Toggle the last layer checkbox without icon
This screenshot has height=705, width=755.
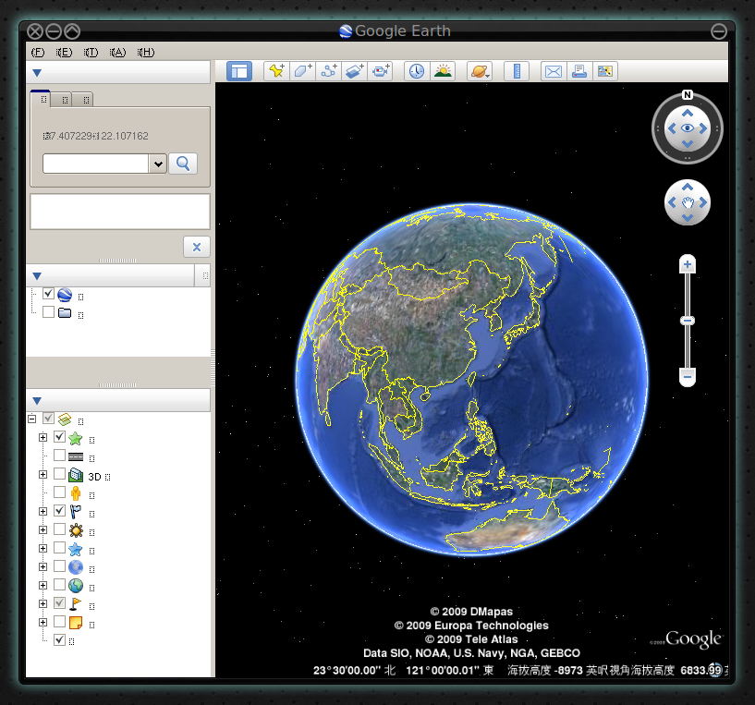(59, 640)
